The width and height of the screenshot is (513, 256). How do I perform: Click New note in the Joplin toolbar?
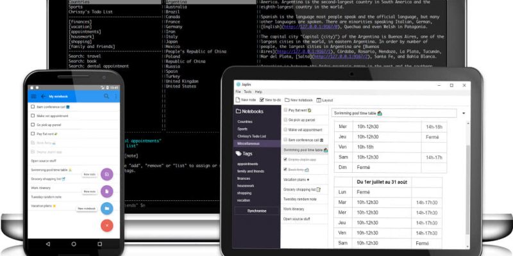(x=246, y=100)
